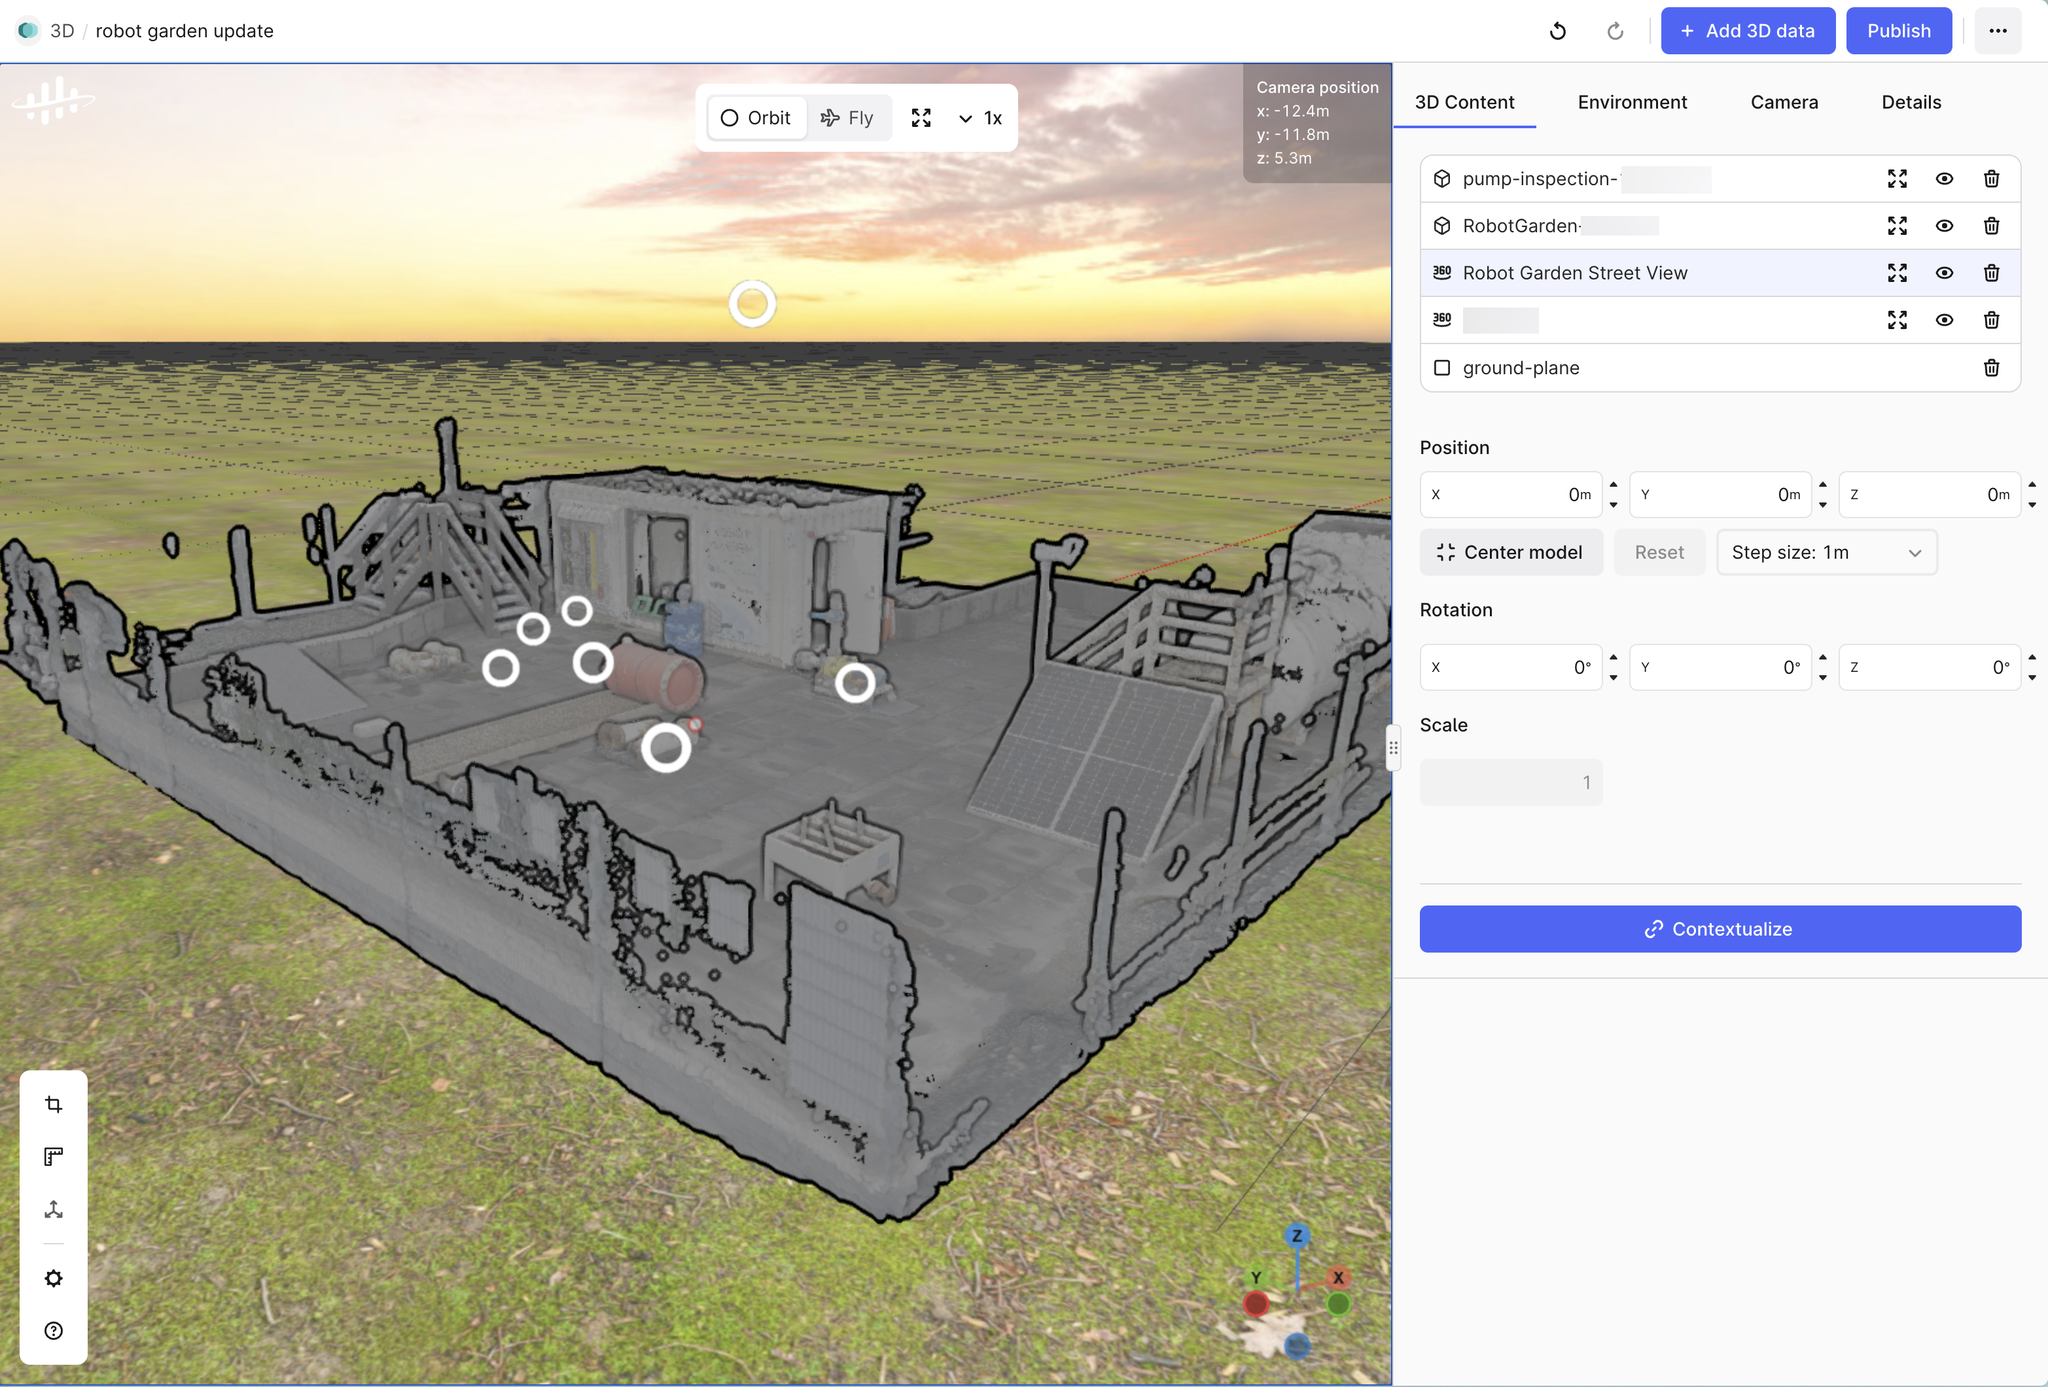Image resolution: width=2048 pixels, height=1387 pixels.
Task: Decrease Position Y value
Action: tap(1822, 505)
